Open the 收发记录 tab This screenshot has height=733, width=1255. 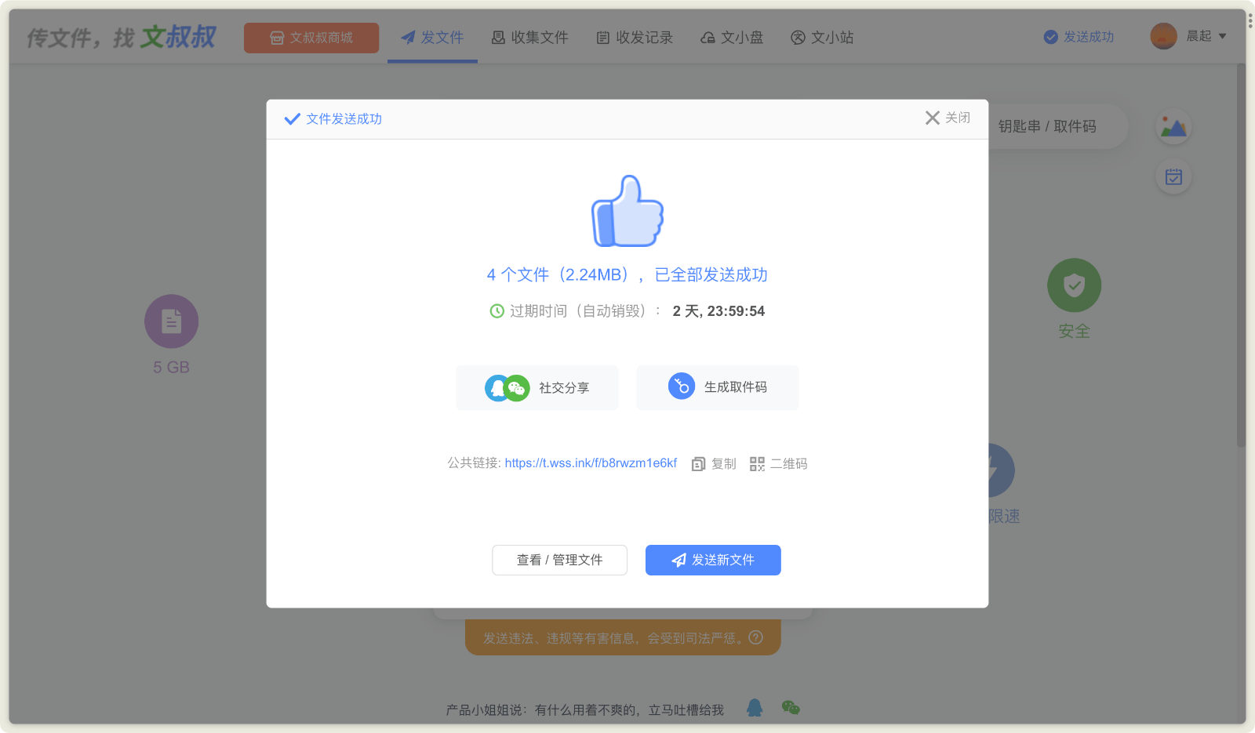tap(635, 38)
